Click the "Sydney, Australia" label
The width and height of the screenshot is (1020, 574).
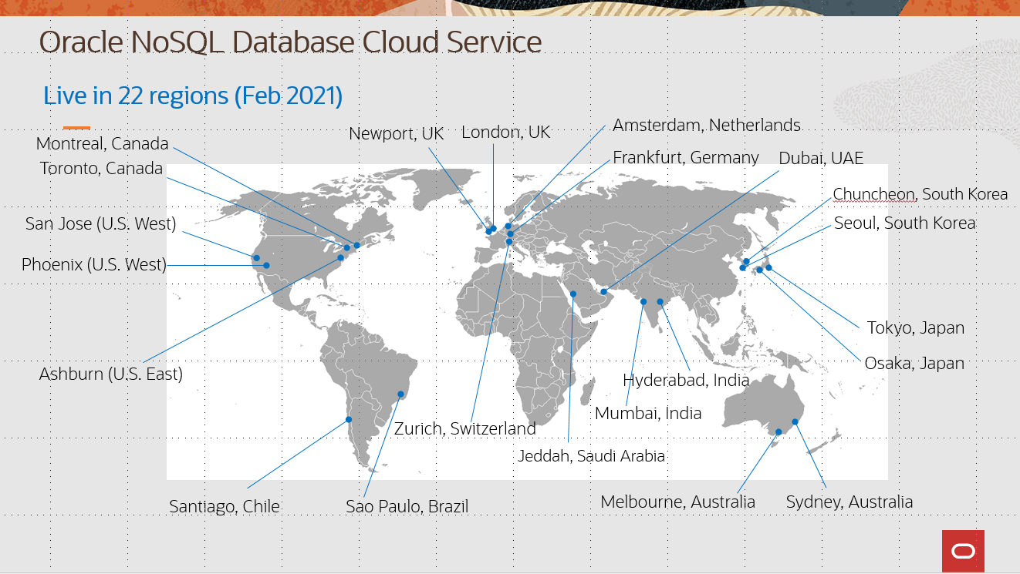coord(849,502)
